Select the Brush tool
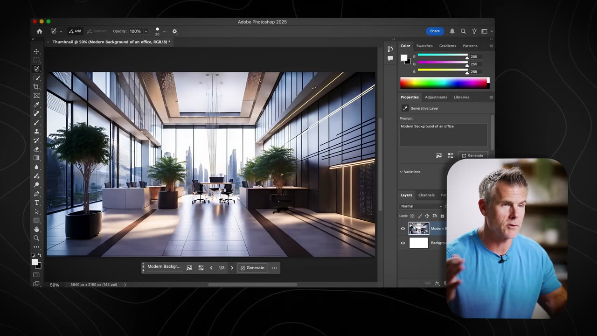The height and width of the screenshot is (336, 597). click(x=36, y=122)
